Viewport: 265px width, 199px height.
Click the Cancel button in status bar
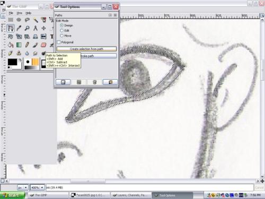point(259,187)
